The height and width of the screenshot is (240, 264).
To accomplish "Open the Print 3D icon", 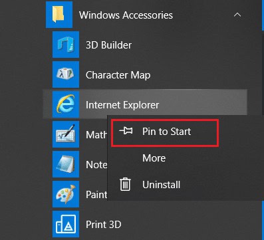I will 66,224.
